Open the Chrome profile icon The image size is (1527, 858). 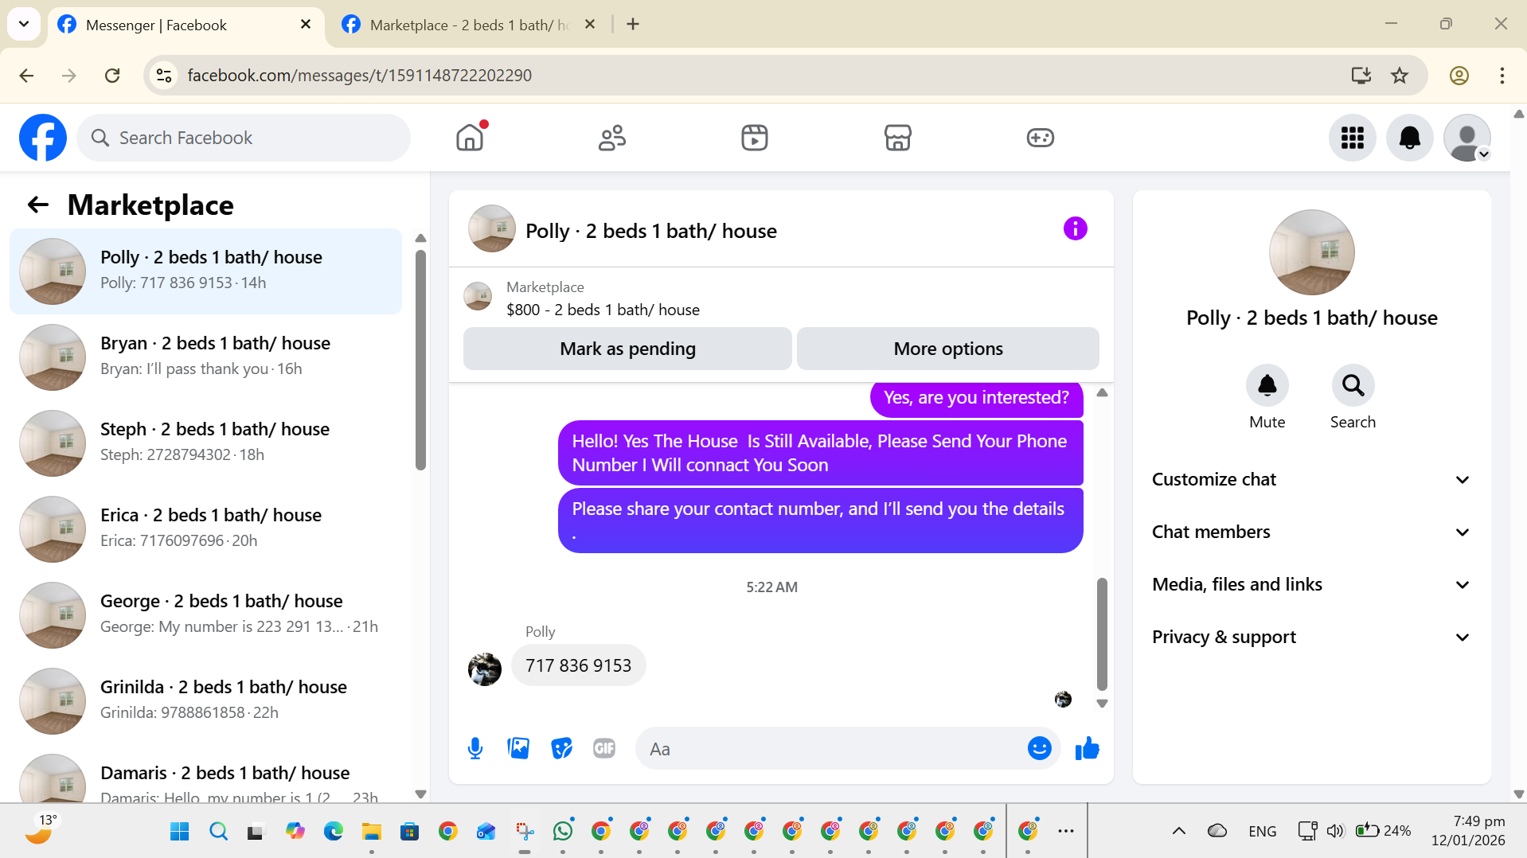coord(1459,76)
